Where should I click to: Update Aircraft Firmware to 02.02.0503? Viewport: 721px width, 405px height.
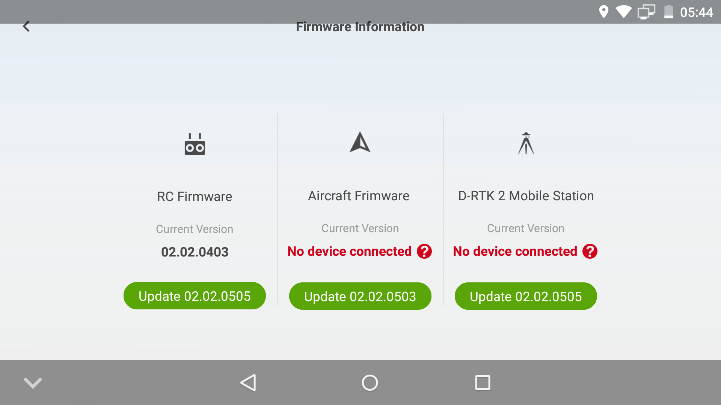coord(360,296)
